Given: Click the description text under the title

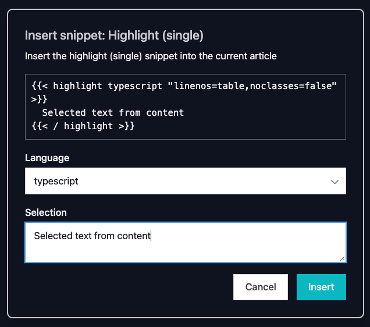Looking at the screenshot, I should [151, 56].
